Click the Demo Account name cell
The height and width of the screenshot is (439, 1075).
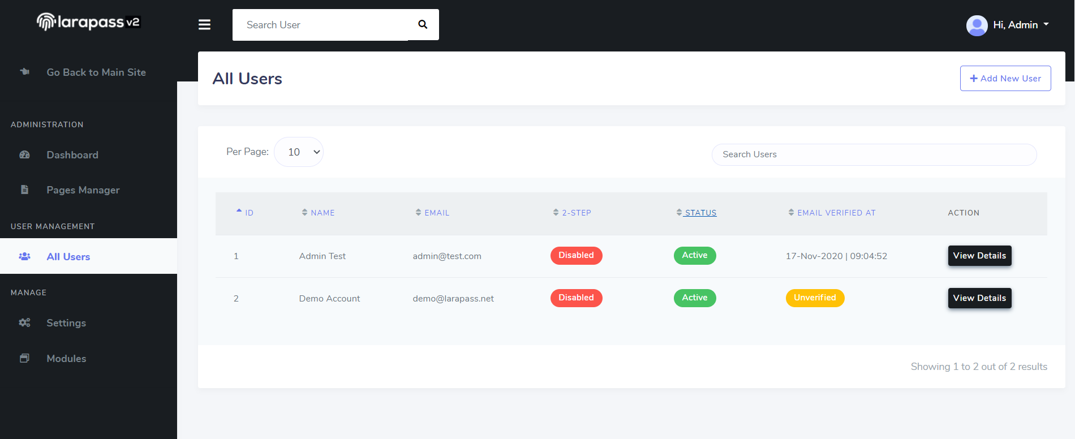(329, 298)
